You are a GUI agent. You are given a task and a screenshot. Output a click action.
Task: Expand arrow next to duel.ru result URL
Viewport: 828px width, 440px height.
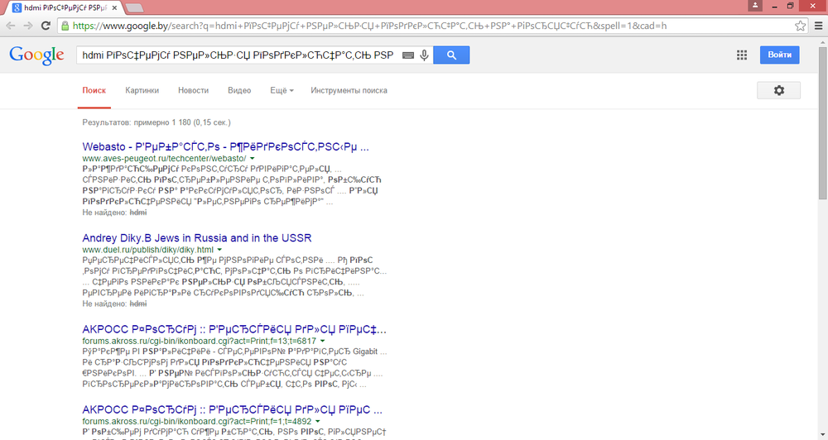(220, 249)
